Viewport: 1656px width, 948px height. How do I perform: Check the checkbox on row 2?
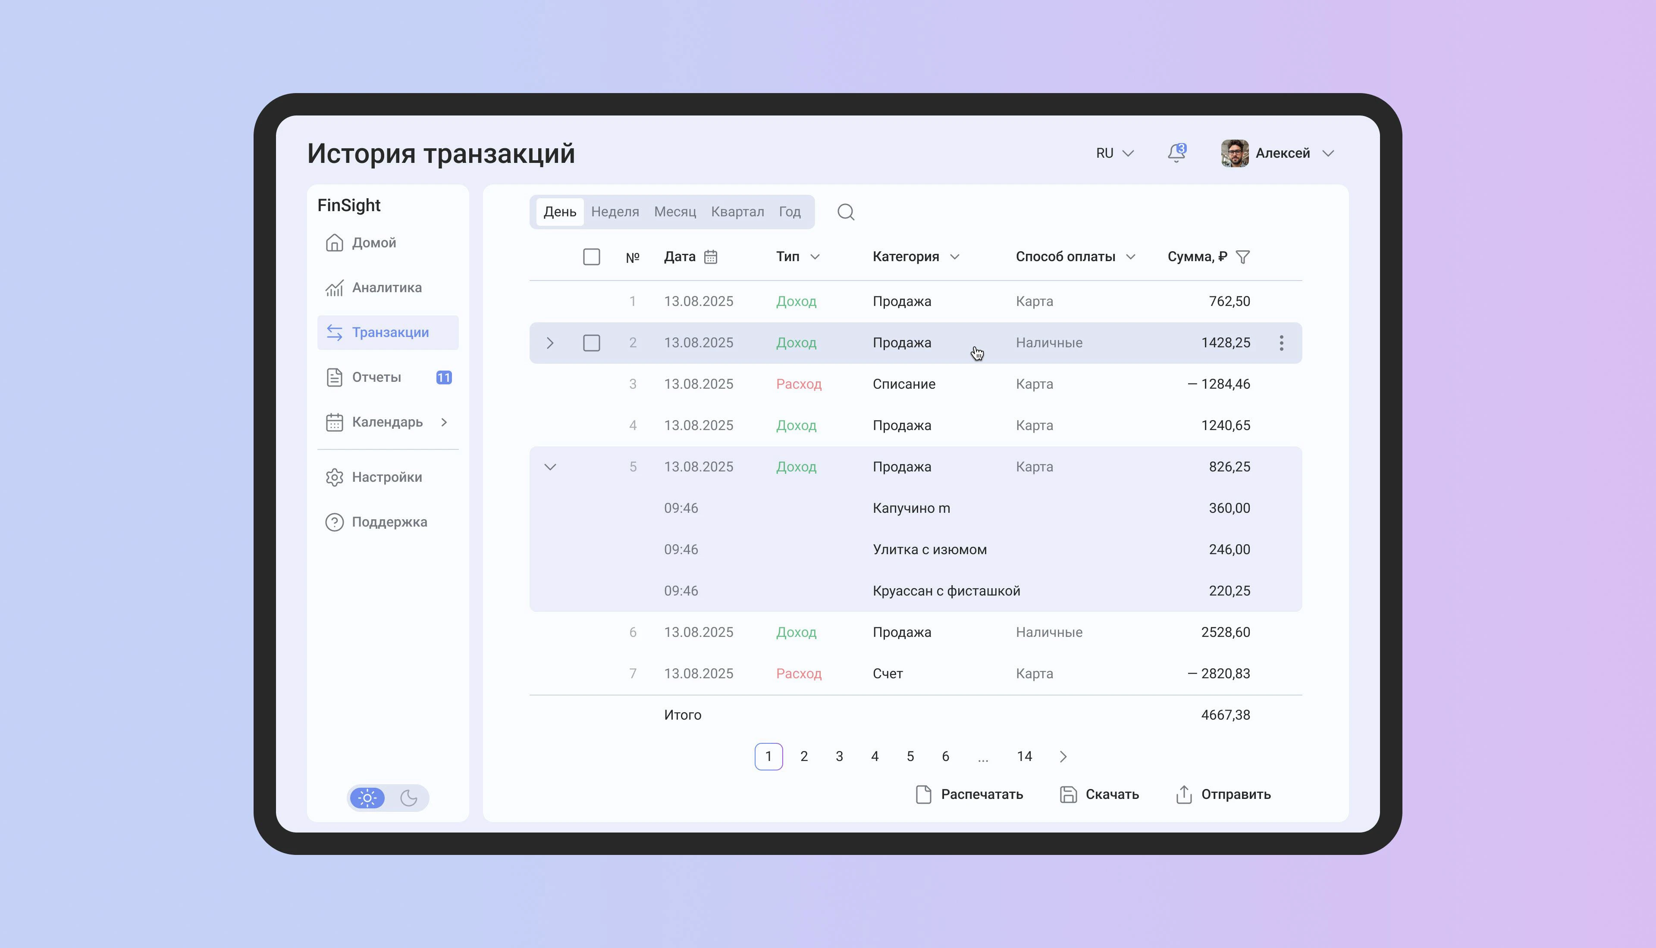[592, 343]
